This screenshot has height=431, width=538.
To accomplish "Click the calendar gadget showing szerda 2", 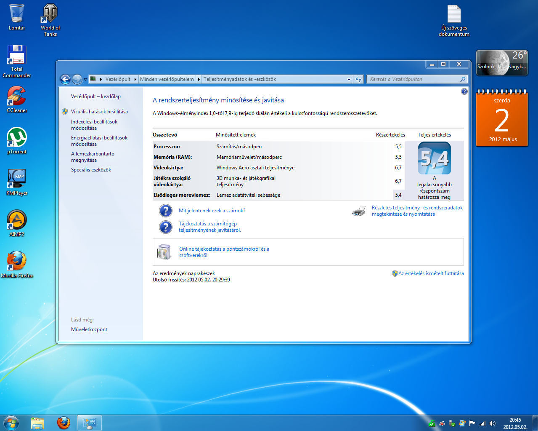I will [502, 118].
